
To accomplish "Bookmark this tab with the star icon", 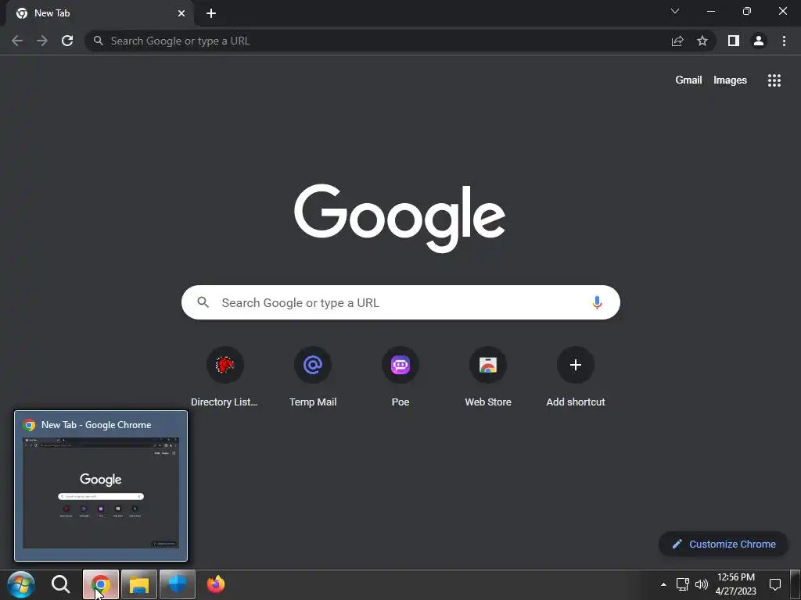I will coord(702,41).
